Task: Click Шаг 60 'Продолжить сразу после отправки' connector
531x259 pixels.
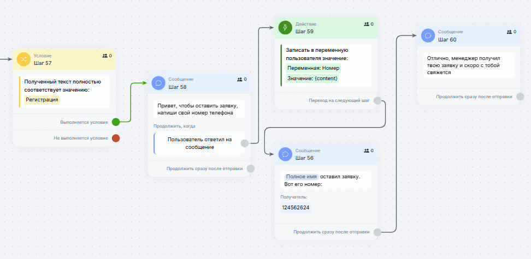Action: click(x=520, y=97)
